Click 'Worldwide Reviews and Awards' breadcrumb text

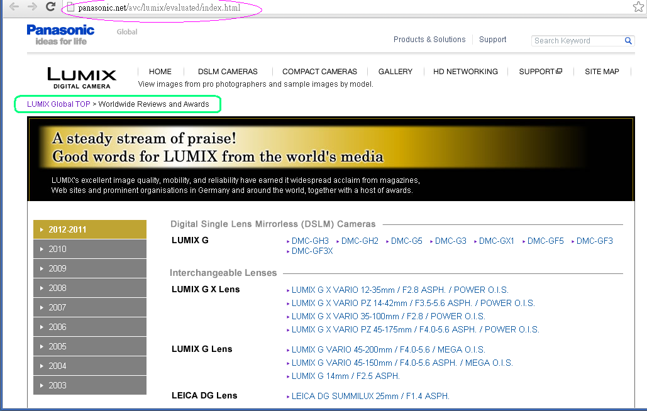[153, 104]
